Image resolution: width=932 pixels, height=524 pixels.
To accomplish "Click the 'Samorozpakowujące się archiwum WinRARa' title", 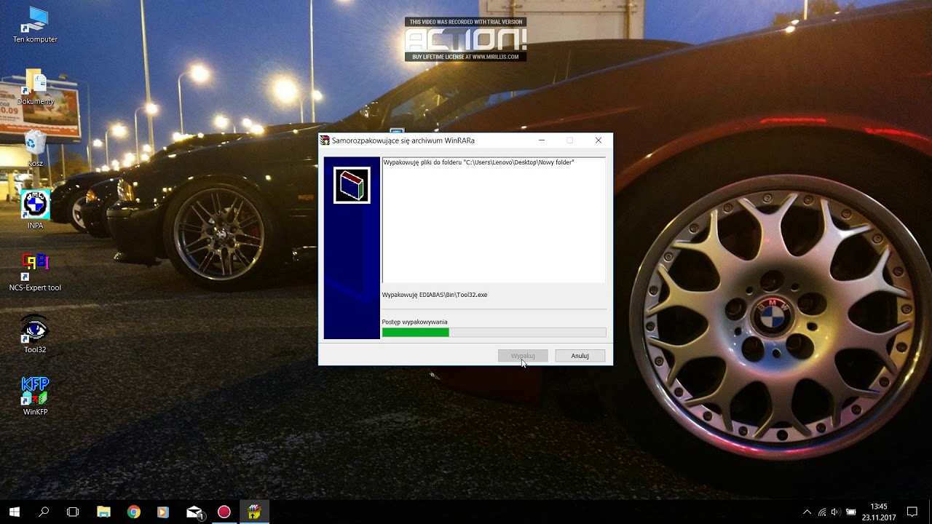I will (x=403, y=140).
